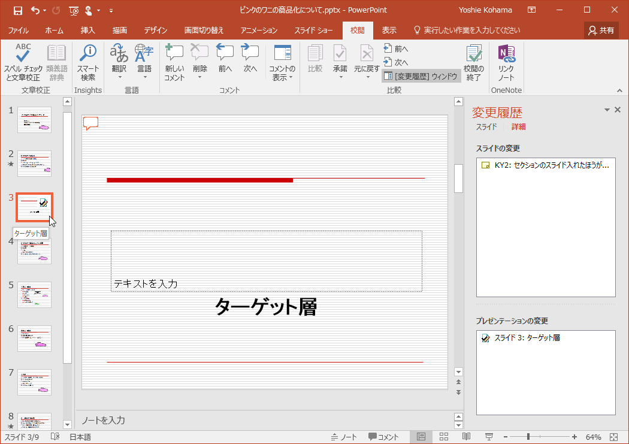This screenshot has width=629, height=444.
Task: Toggle the [変更履歴] ウィンドウ pane button
Action: (x=421, y=76)
